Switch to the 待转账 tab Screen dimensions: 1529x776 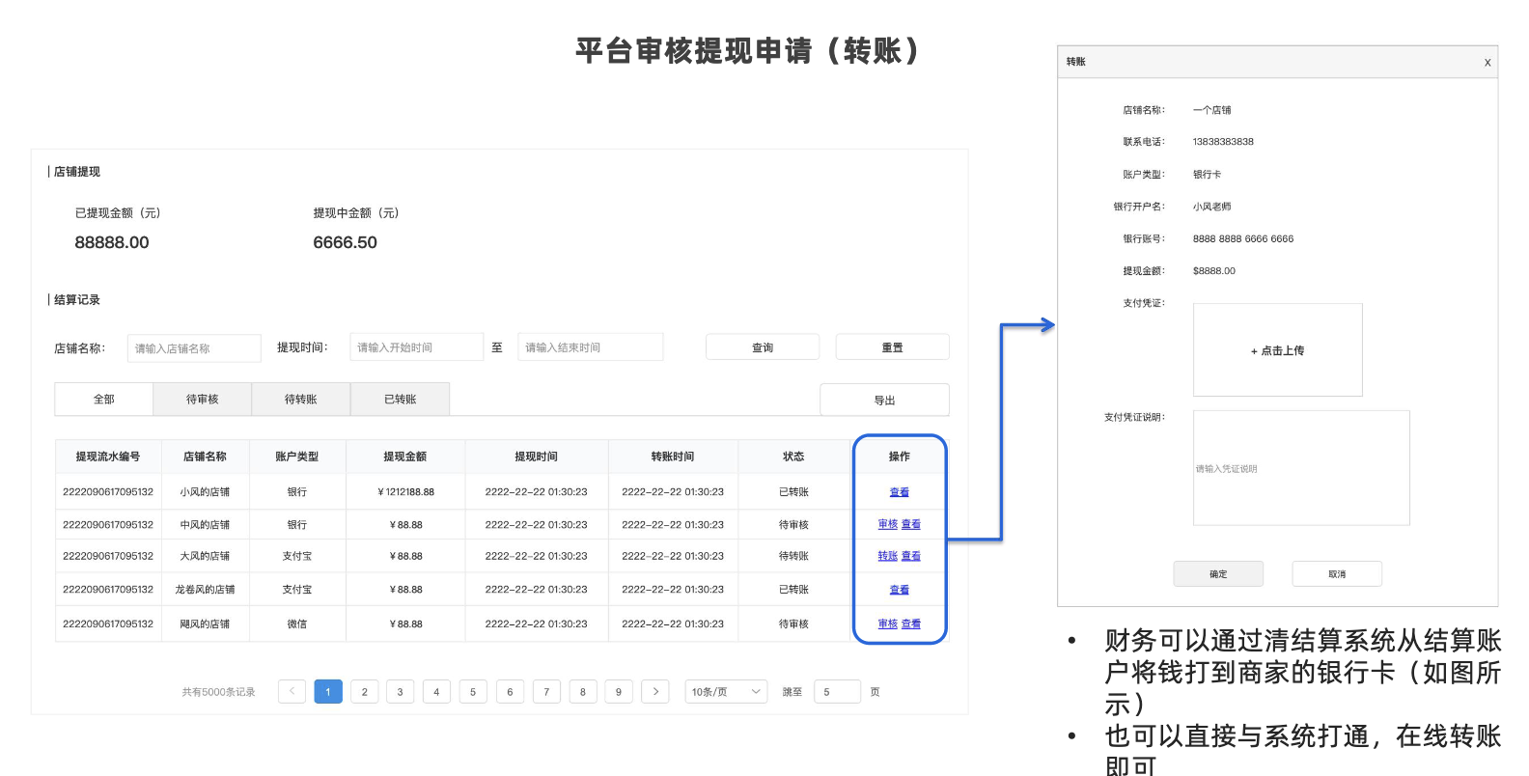pos(301,400)
